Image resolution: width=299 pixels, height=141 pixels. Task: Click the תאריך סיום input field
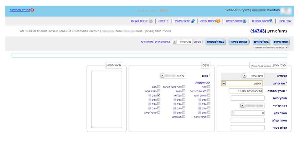(x=247, y=98)
